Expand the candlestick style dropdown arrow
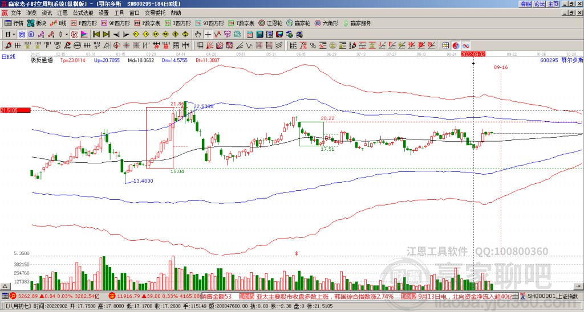The height and width of the screenshot is (312, 584). tap(67, 35)
